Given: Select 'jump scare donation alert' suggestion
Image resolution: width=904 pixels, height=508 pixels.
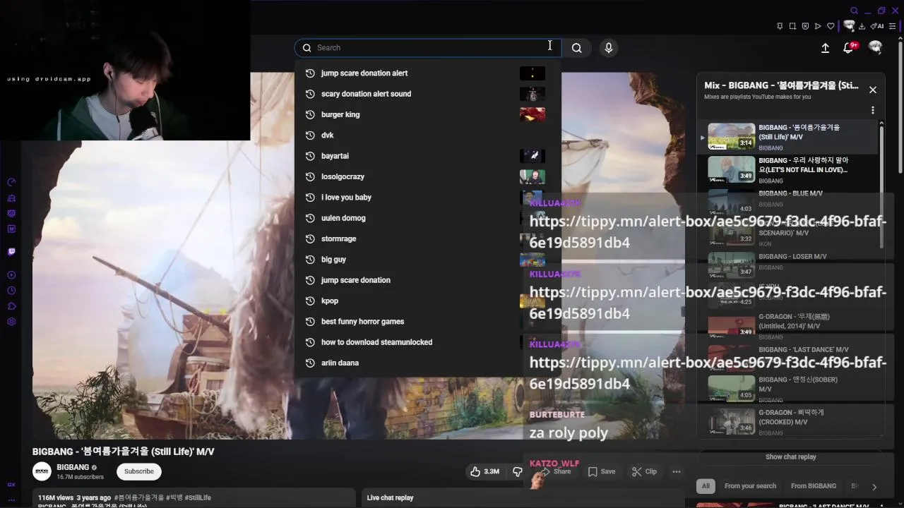Looking at the screenshot, I should 428,73.
